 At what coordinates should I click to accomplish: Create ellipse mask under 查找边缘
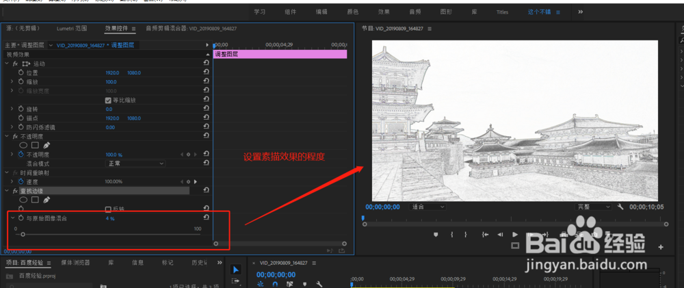coord(23,200)
